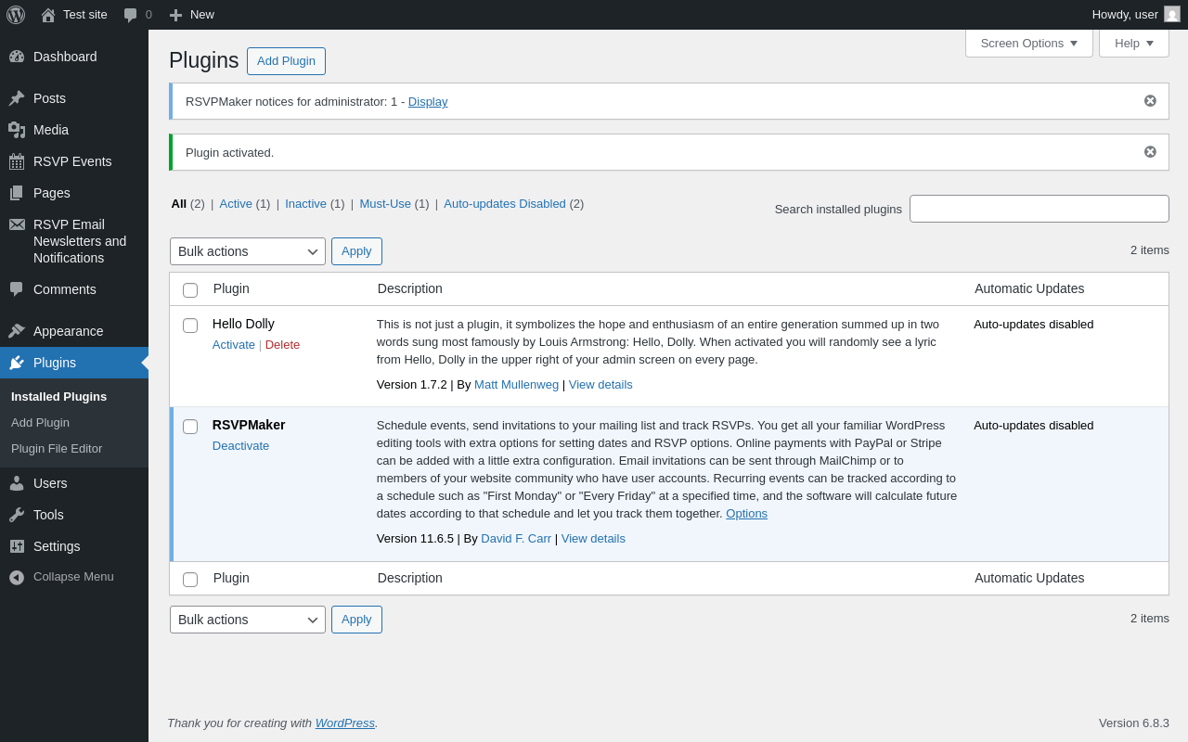Open Plugin File Editor submenu item
The height and width of the screenshot is (742, 1188).
[57, 449]
